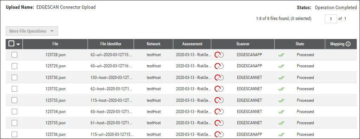Screen dimensions: 360x139
Task: Click assessment cell in 125732.json row
Action: [194, 89]
